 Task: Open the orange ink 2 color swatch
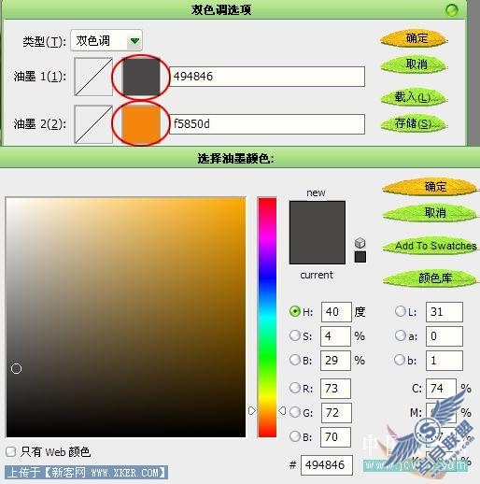point(141,123)
